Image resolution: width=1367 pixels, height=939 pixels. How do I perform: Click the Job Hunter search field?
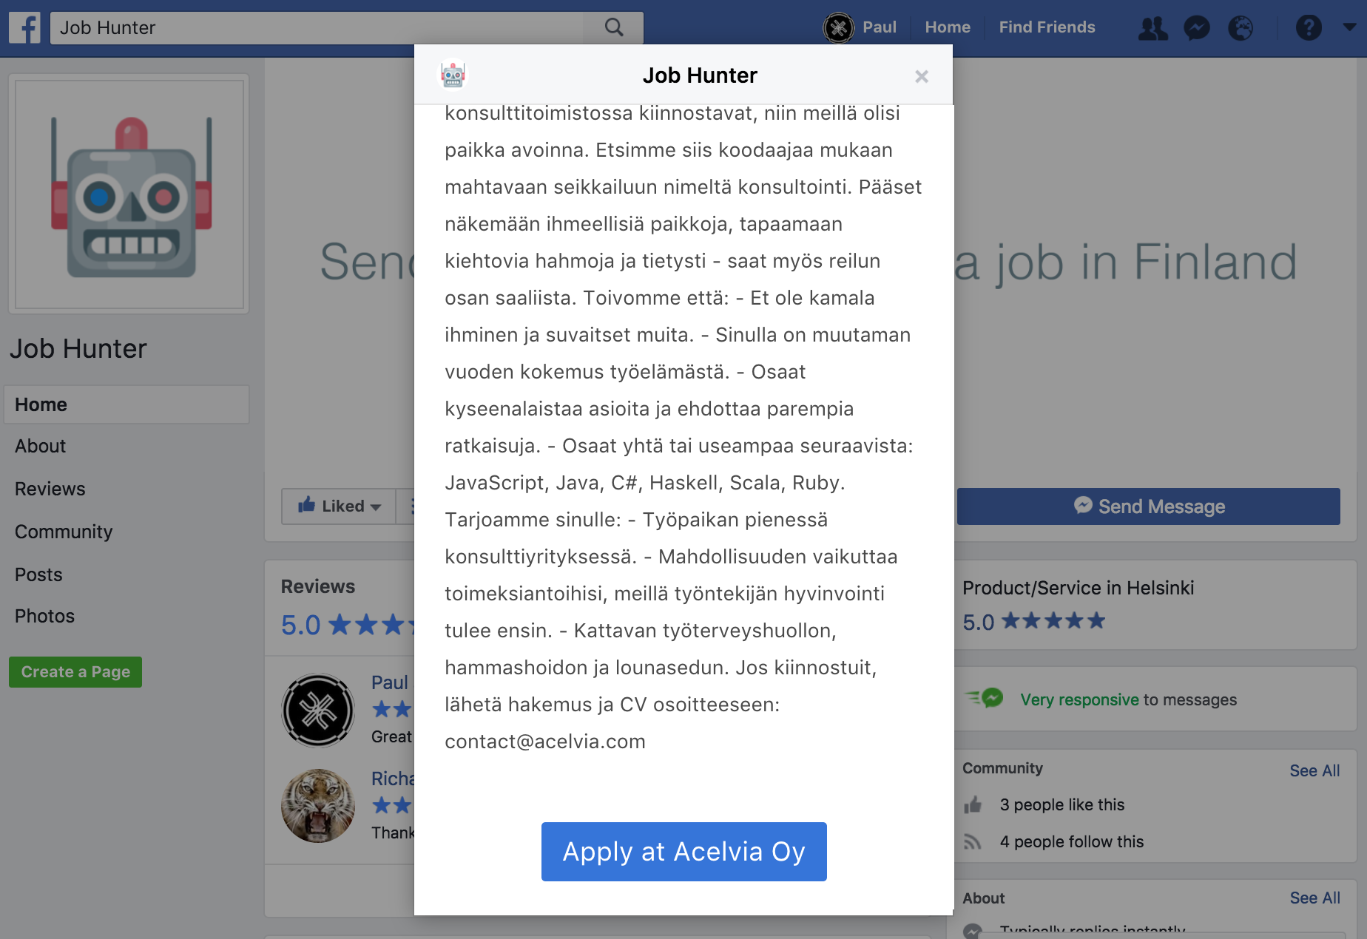317,27
